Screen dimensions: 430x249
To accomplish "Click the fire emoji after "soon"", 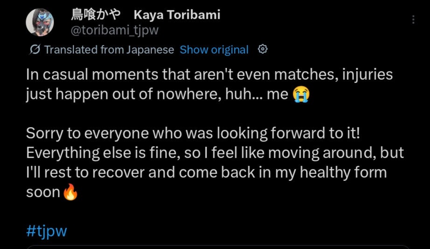I will pyautogui.click(x=70, y=192).
